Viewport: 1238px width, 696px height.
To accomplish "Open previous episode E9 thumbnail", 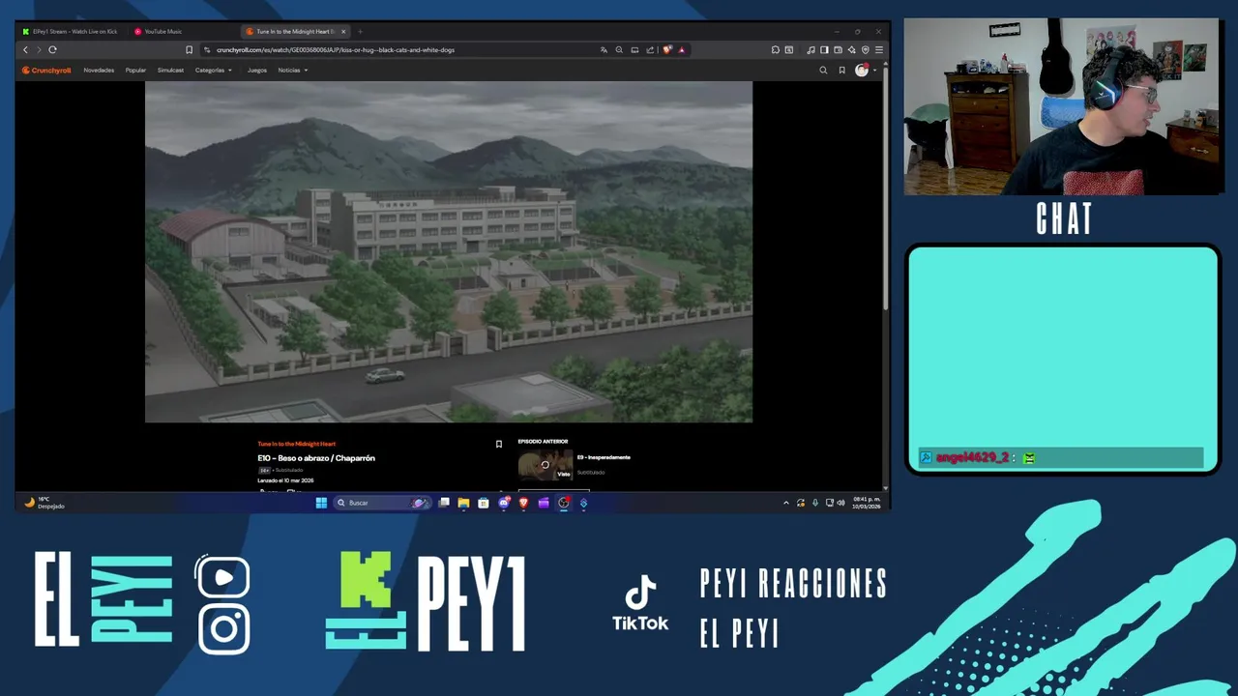I will [545, 465].
